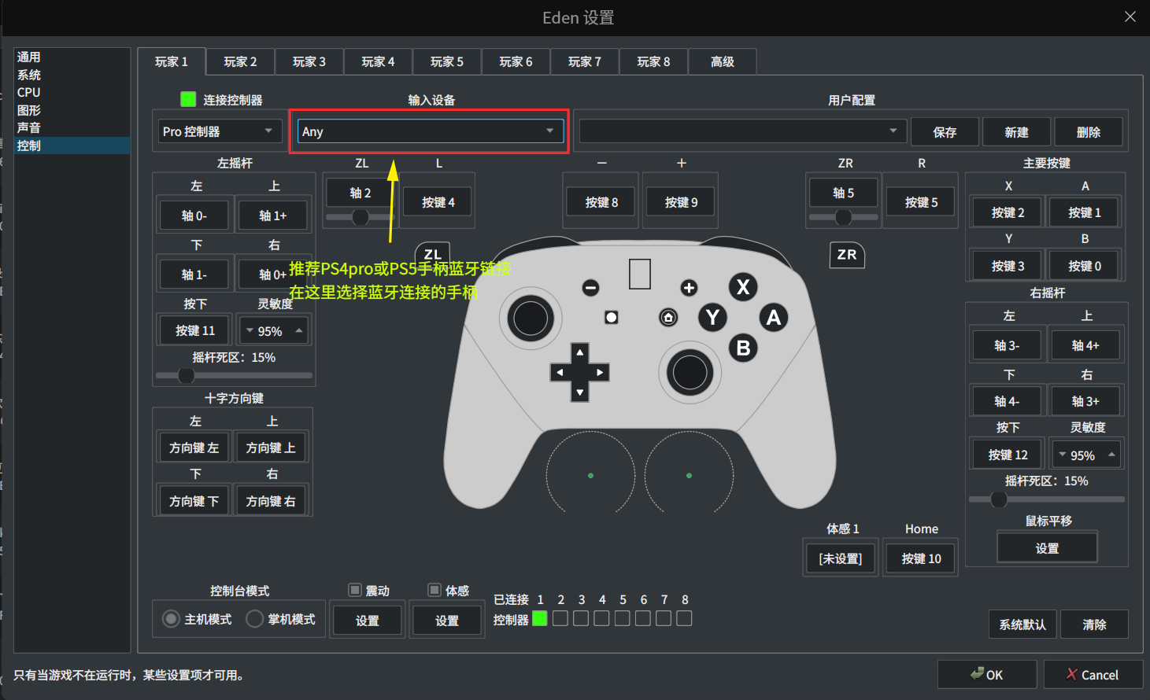Click the Cancel button
This screenshot has width=1150, height=700.
click(1093, 675)
